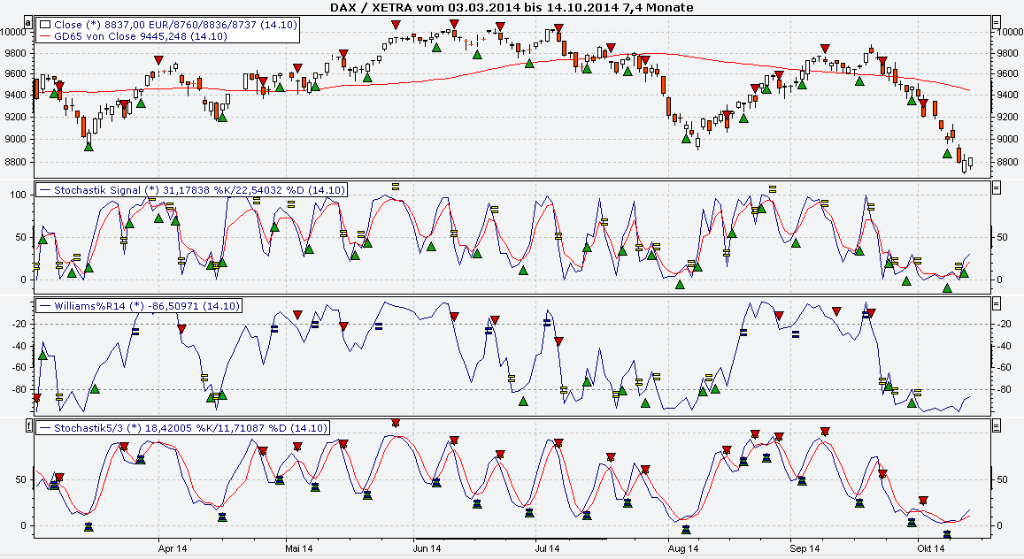Click the last red sell arrow in the Stochastik5/3 panel
Screen dimensions: 1024x559
pos(923,501)
